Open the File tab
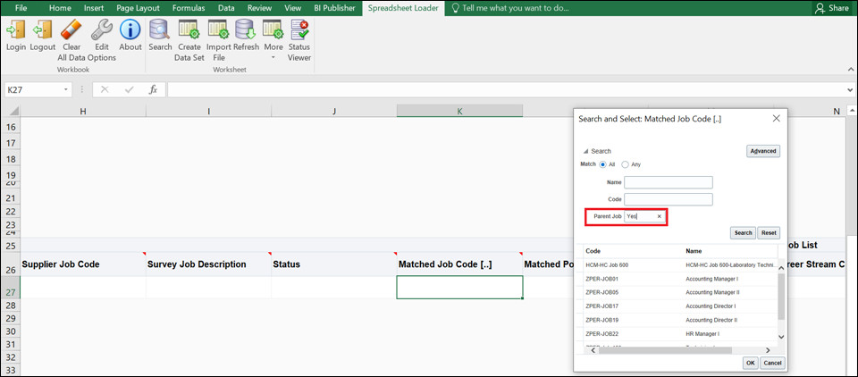Image resolution: width=858 pixels, height=377 pixels. [21, 8]
